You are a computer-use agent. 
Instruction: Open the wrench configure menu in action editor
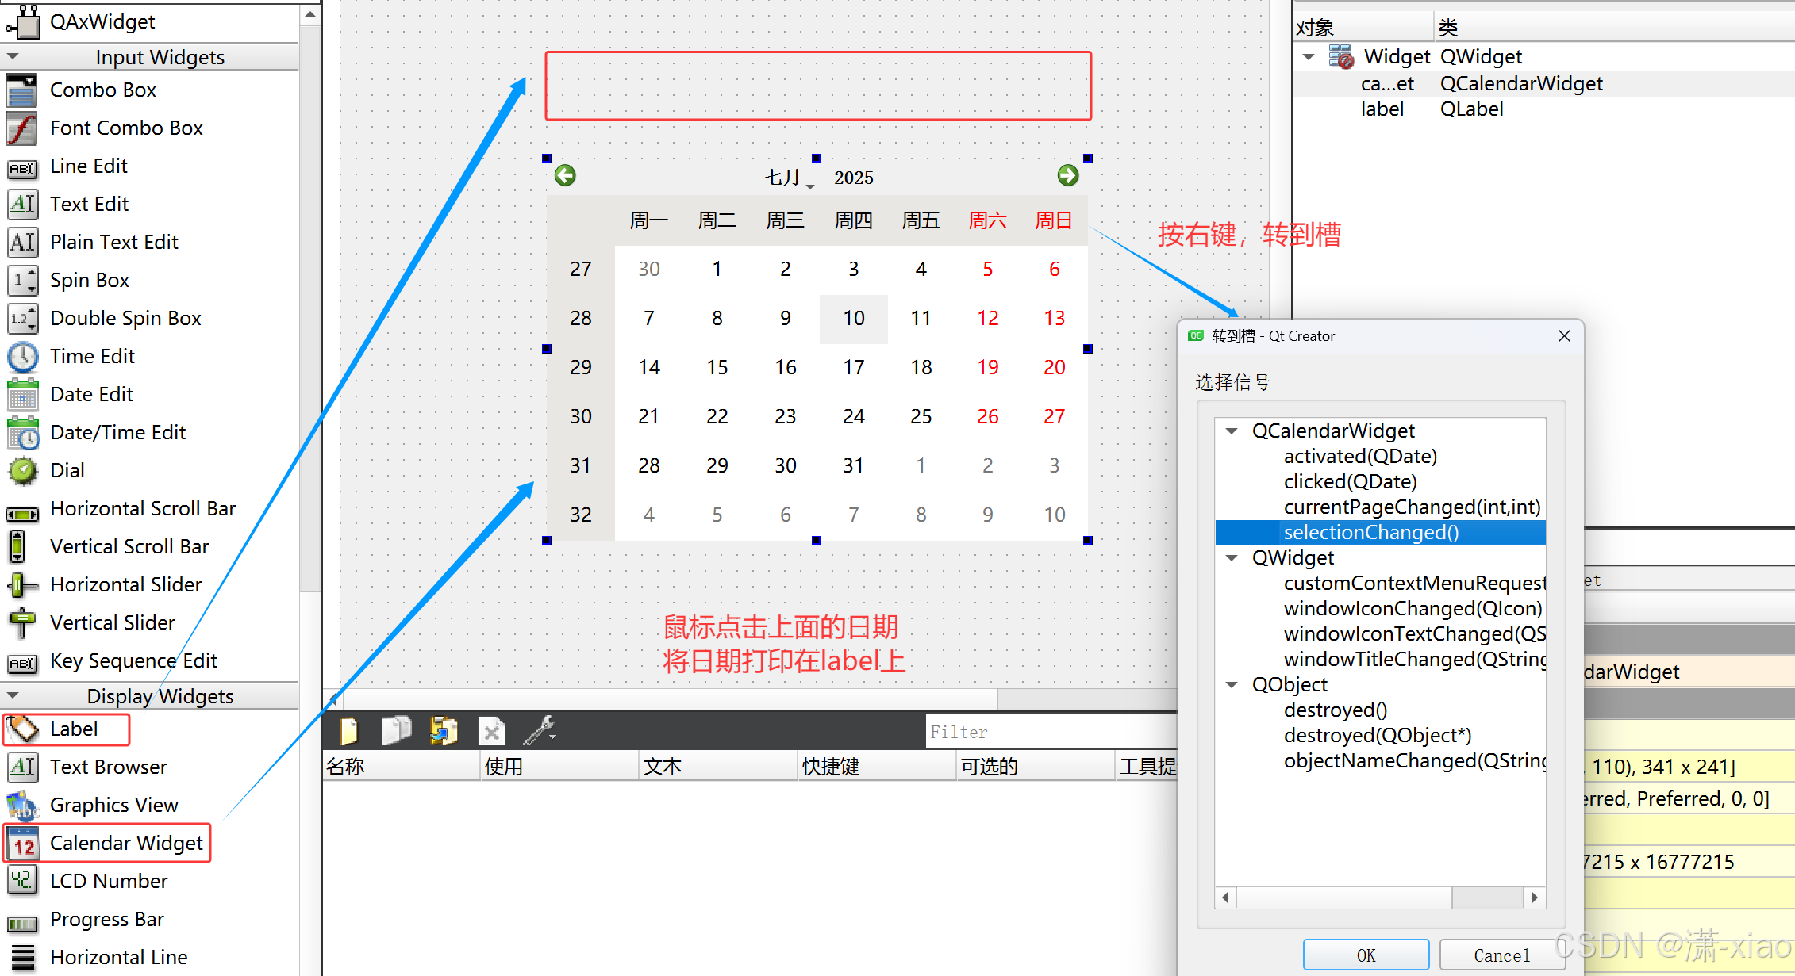(x=540, y=731)
